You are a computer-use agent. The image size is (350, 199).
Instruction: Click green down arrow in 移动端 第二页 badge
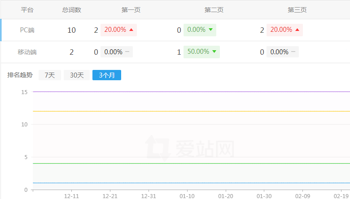point(214,52)
